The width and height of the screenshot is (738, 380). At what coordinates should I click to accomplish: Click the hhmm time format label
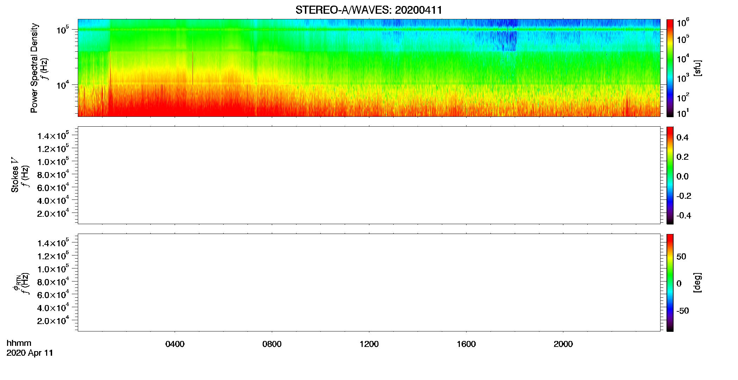coord(19,343)
